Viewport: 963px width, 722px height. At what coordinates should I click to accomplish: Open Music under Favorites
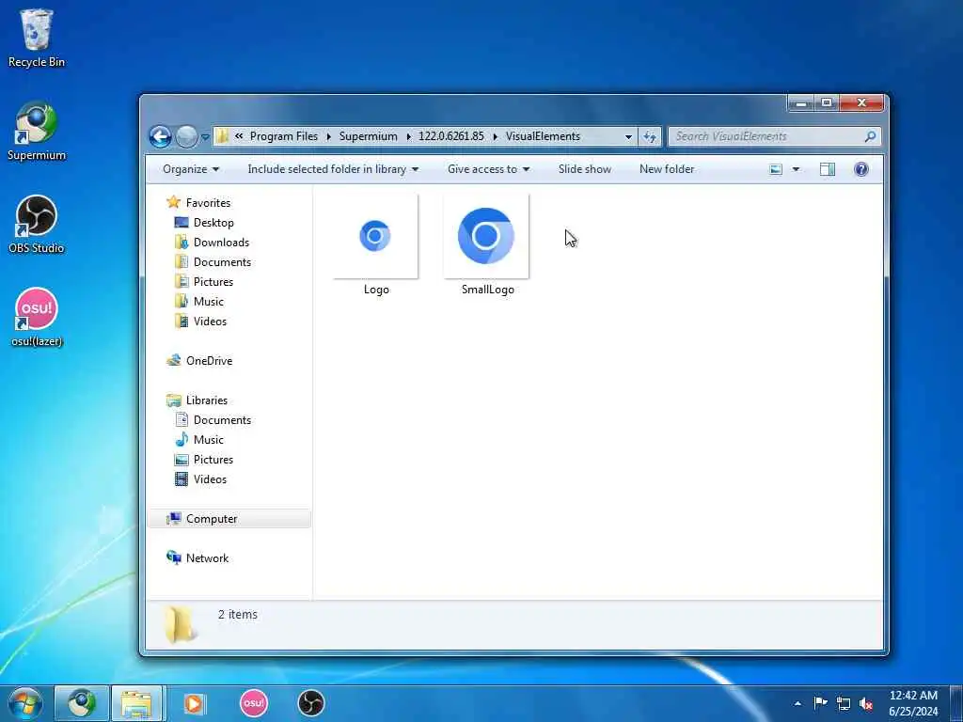click(x=199, y=301)
